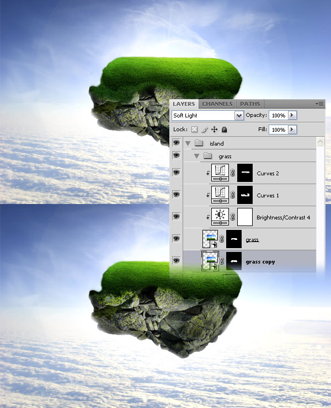Image resolution: width=331 pixels, height=408 pixels.
Task: Select the underlined grass layer name
Action: pyautogui.click(x=252, y=240)
